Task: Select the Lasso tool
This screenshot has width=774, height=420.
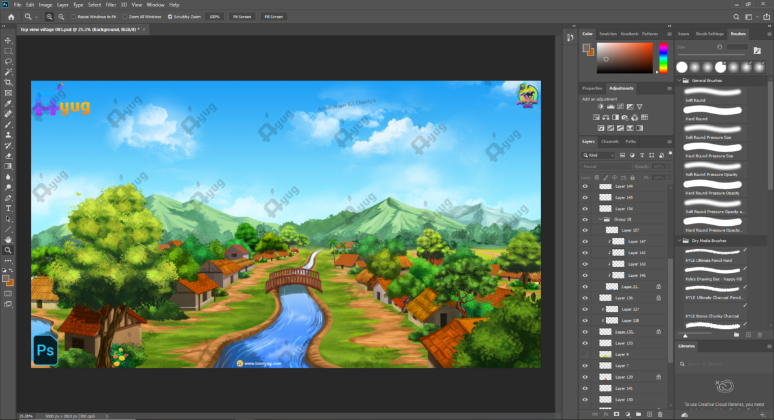Action: point(8,61)
